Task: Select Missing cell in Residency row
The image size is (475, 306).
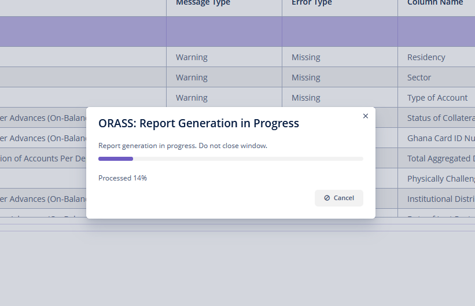Action: (340, 57)
